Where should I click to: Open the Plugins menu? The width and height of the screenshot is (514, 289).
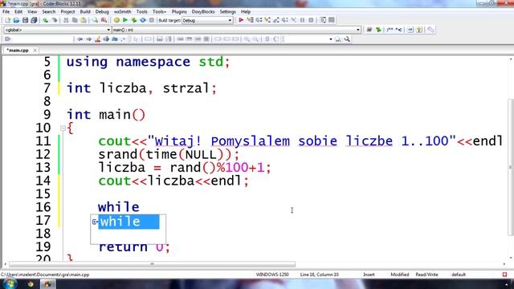click(x=179, y=11)
